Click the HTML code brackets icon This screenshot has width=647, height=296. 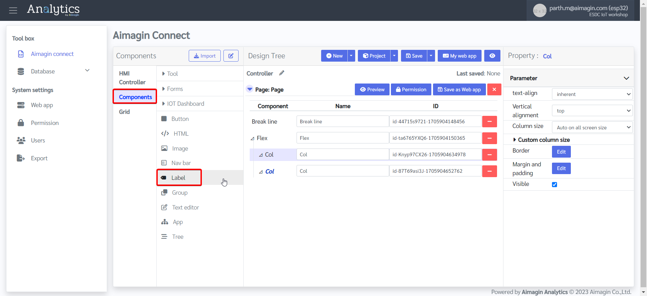[165, 133]
